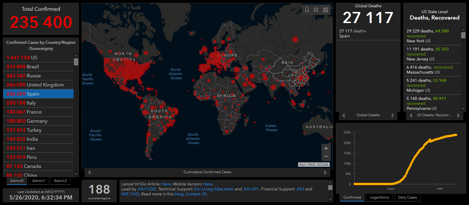The height and width of the screenshot is (205, 469).
Task: Click right arrow beside US Deaths, Recovered label
Action: 458,115
